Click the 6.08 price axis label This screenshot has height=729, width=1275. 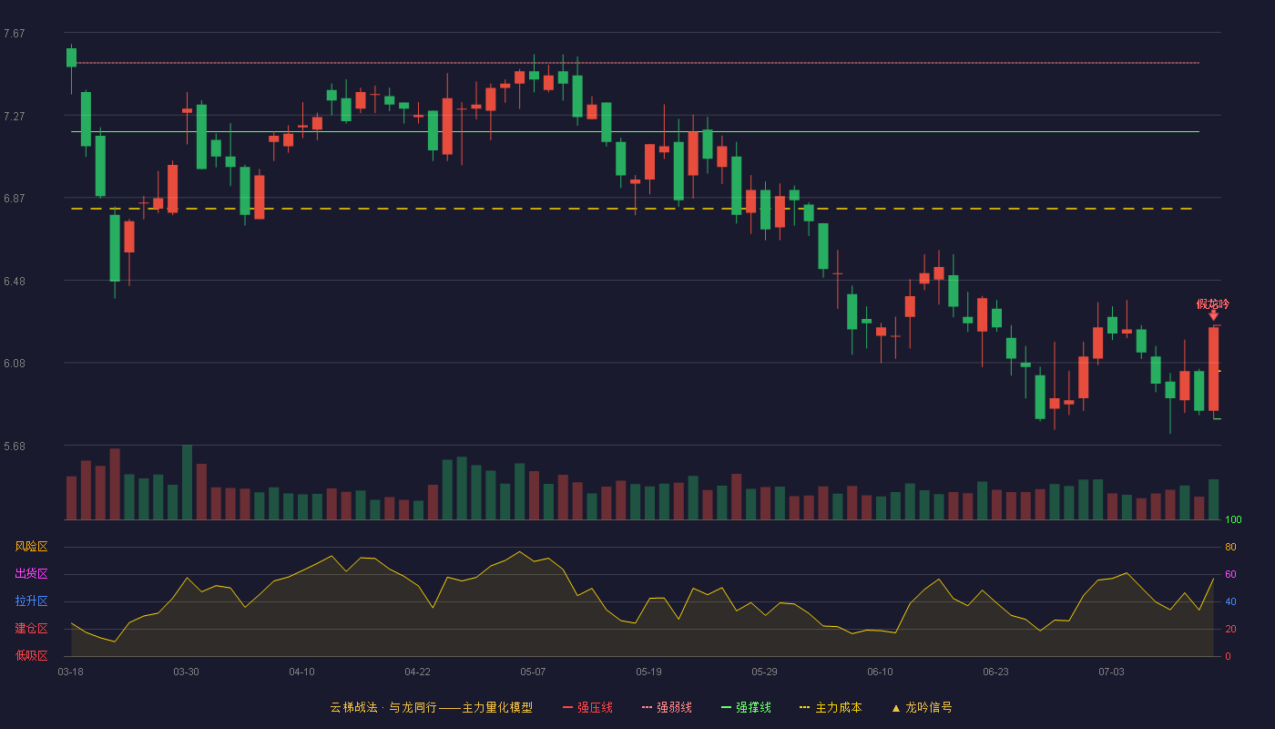pos(14,364)
